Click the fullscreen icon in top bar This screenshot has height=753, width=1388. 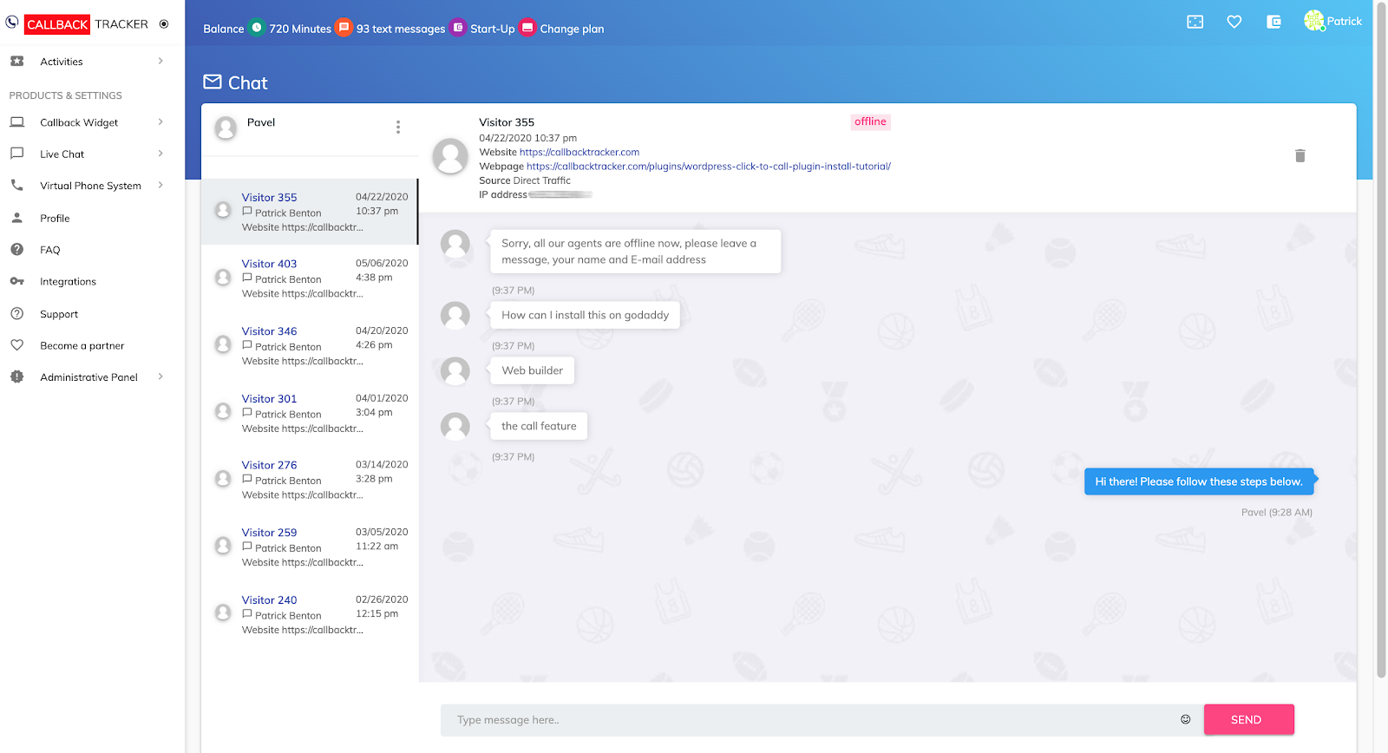[1195, 22]
